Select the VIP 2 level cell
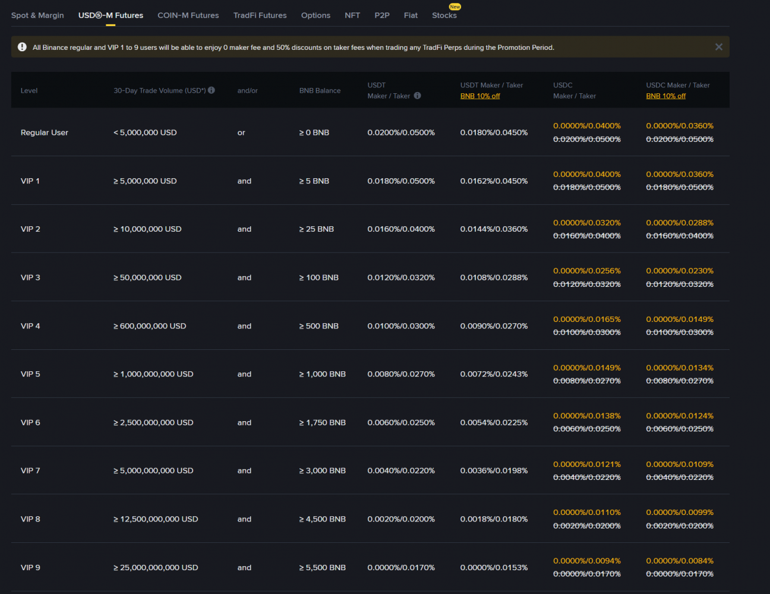The height and width of the screenshot is (594, 770). pyautogui.click(x=31, y=229)
